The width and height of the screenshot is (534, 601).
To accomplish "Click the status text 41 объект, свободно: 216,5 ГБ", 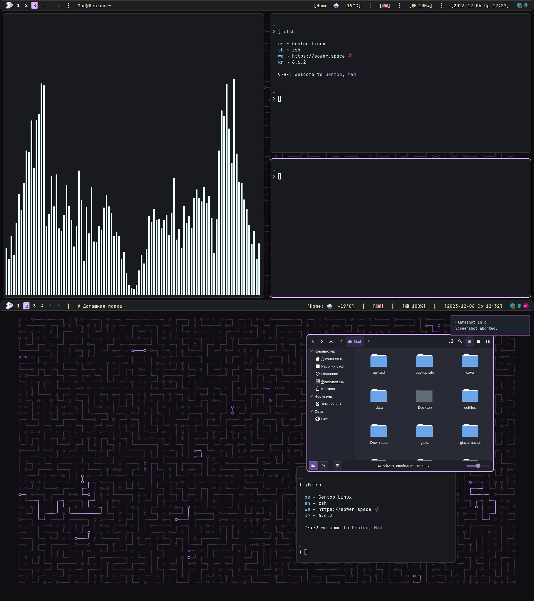I will (403, 466).
